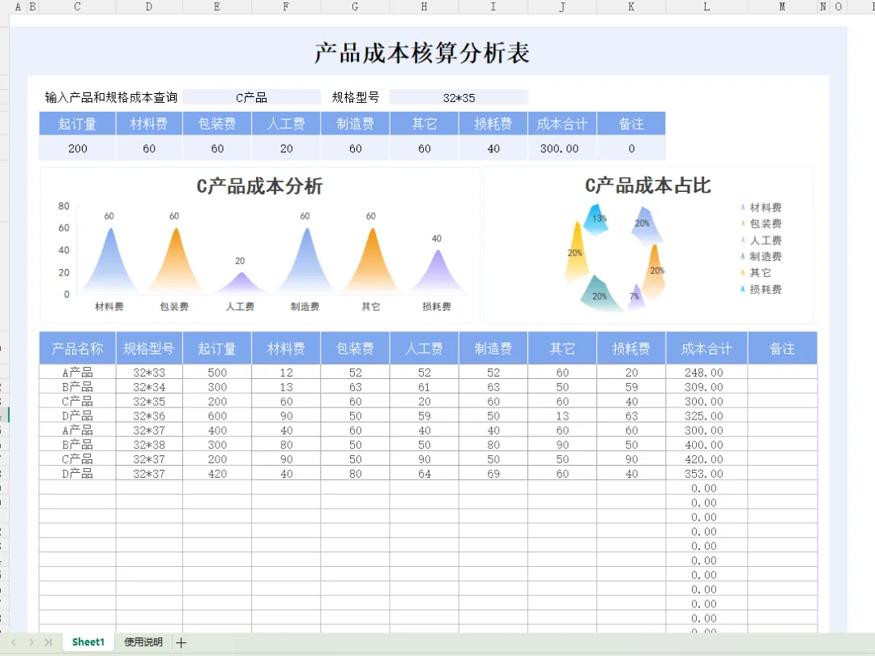The width and height of the screenshot is (875, 656).
Task: Select the cell with spec 32*34
Action: [149, 386]
